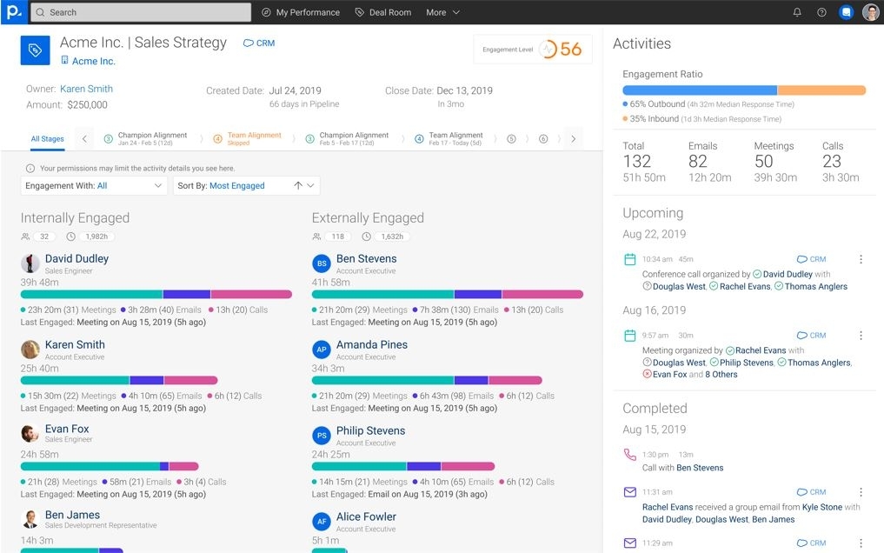This screenshot has height=553, width=884.
Task: Open notifications bell icon
Action: (797, 12)
